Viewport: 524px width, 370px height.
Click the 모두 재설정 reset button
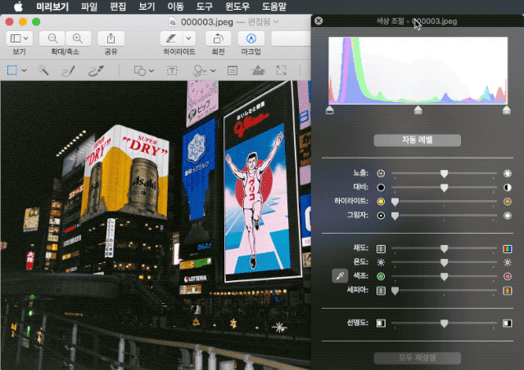pyautogui.click(x=417, y=358)
